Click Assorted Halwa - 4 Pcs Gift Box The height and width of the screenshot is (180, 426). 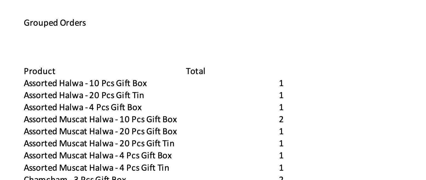point(83,108)
